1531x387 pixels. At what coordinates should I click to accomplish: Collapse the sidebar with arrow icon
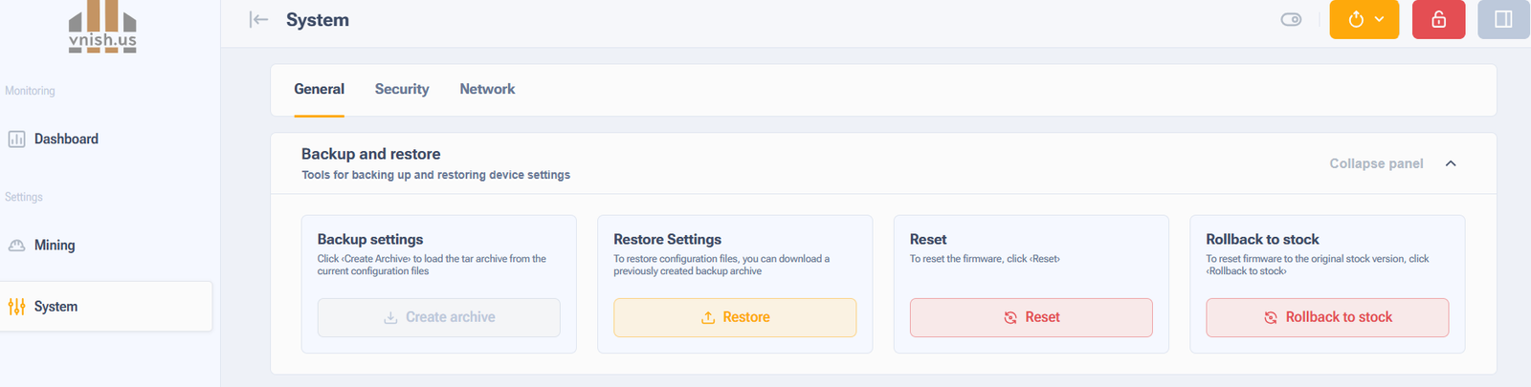pyautogui.click(x=258, y=19)
